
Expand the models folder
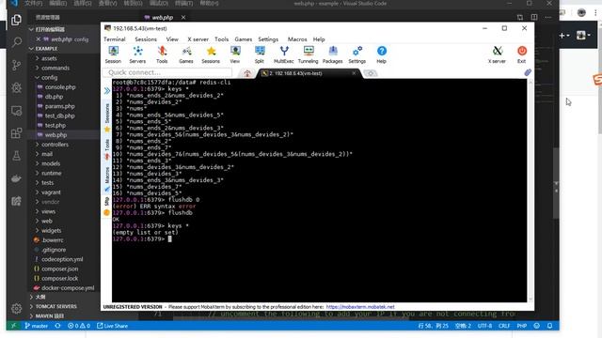51,163
